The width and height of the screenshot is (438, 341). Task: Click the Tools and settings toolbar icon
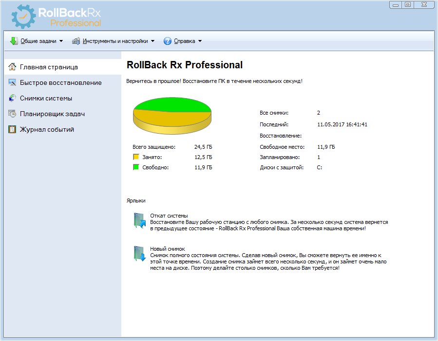click(76, 41)
